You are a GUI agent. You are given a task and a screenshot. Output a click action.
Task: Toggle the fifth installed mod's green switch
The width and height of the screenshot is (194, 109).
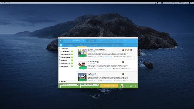click(x=72, y=63)
